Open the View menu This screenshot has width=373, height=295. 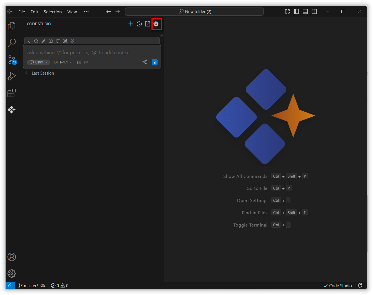72,12
